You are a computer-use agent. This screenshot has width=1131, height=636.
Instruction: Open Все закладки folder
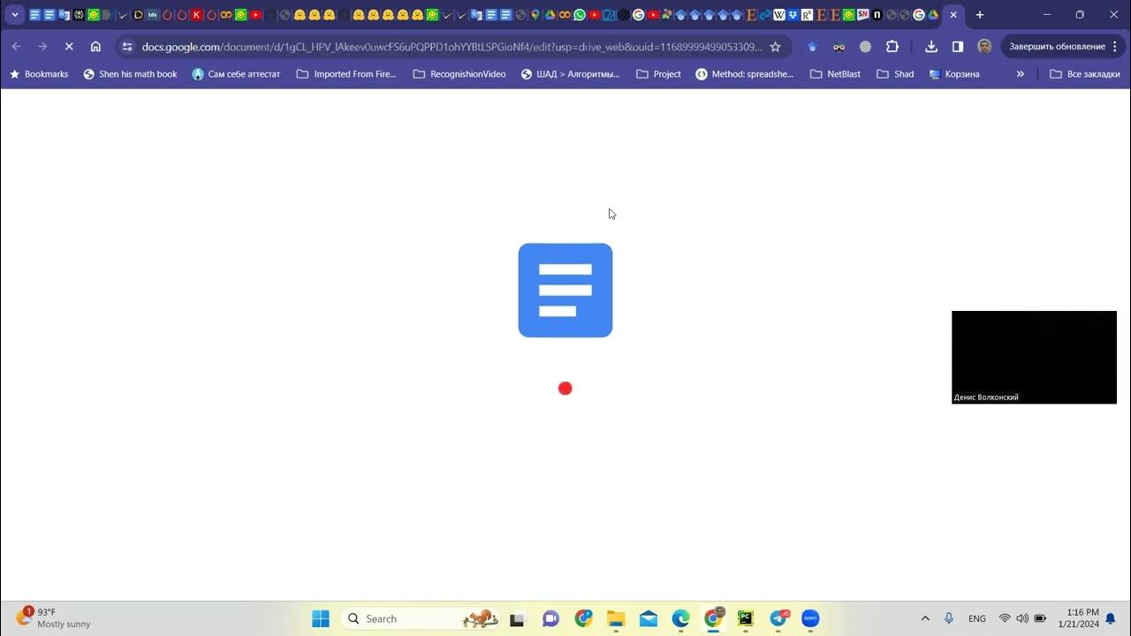(1085, 74)
